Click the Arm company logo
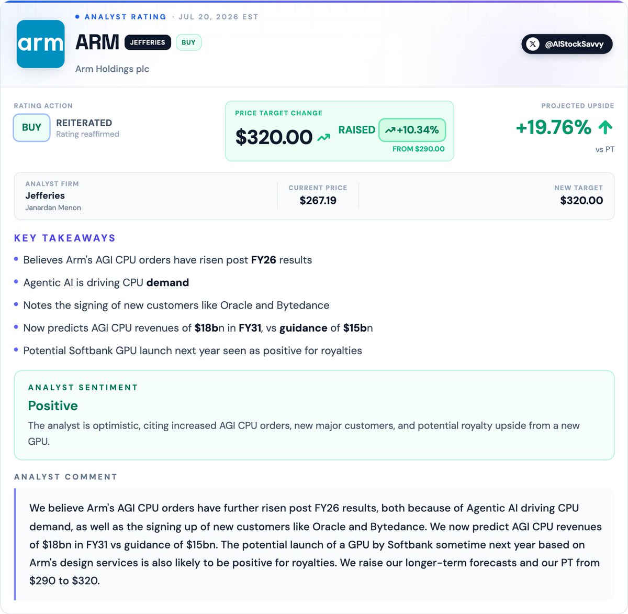This screenshot has width=628, height=614. click(x=41, y=44)
